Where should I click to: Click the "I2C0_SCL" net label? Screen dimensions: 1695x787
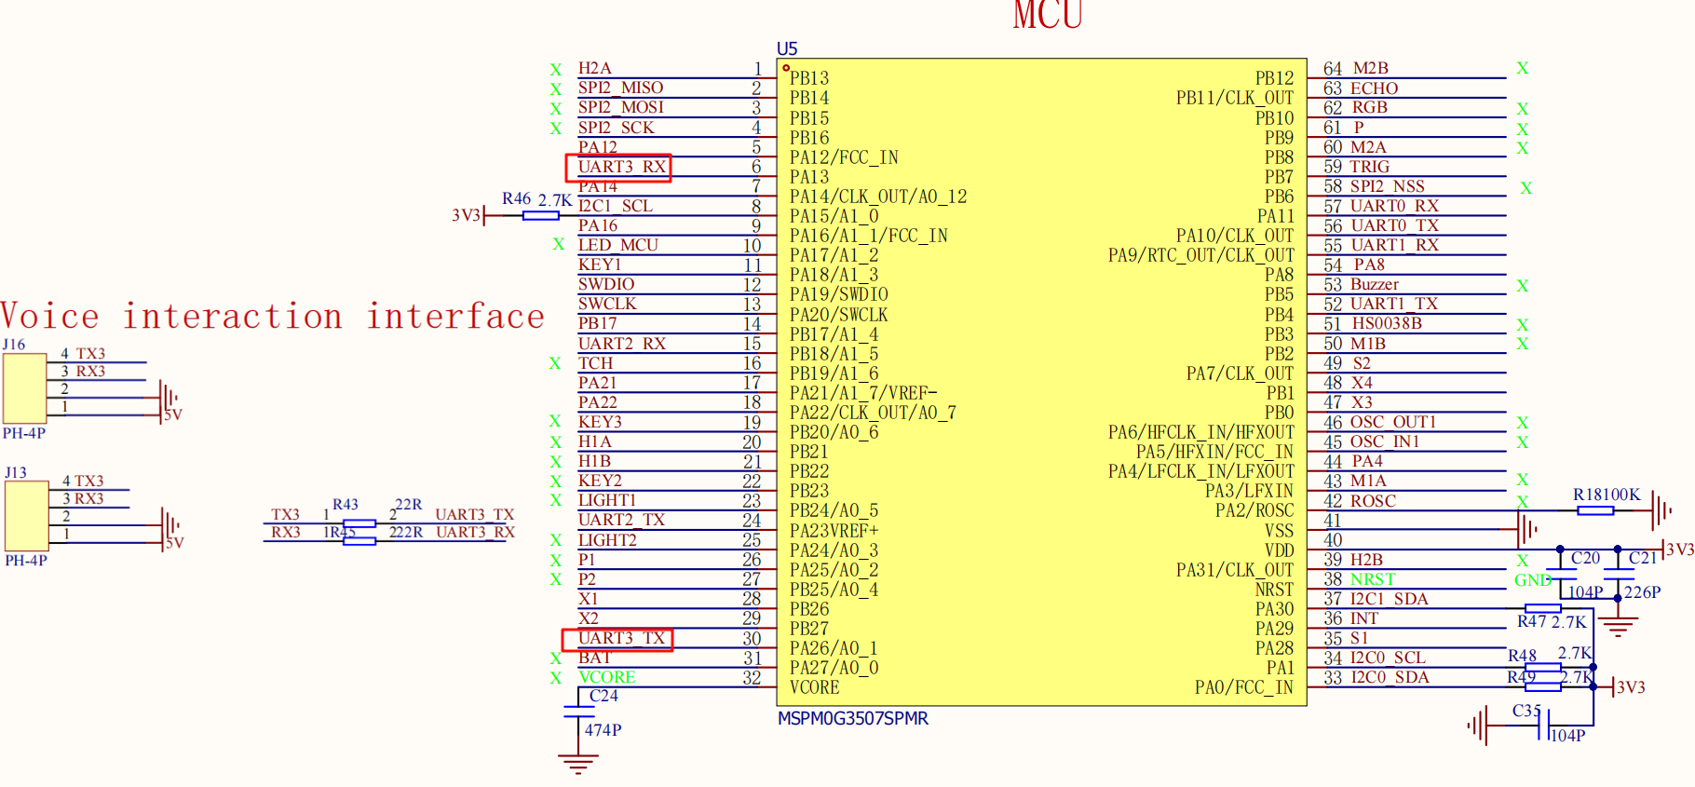[x=1388, y=658]
